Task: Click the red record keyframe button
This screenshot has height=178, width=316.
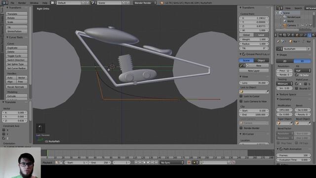Action: click(189, 163)
